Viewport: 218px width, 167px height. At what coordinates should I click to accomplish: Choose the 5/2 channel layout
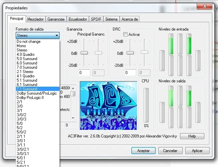coord(38,128)
